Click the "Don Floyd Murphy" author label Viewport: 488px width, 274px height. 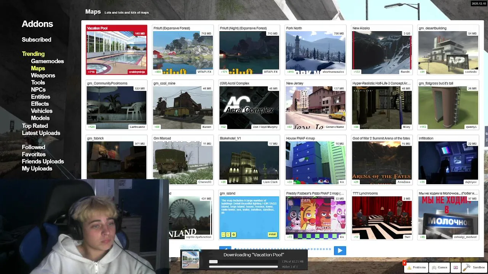coord(265,127)
